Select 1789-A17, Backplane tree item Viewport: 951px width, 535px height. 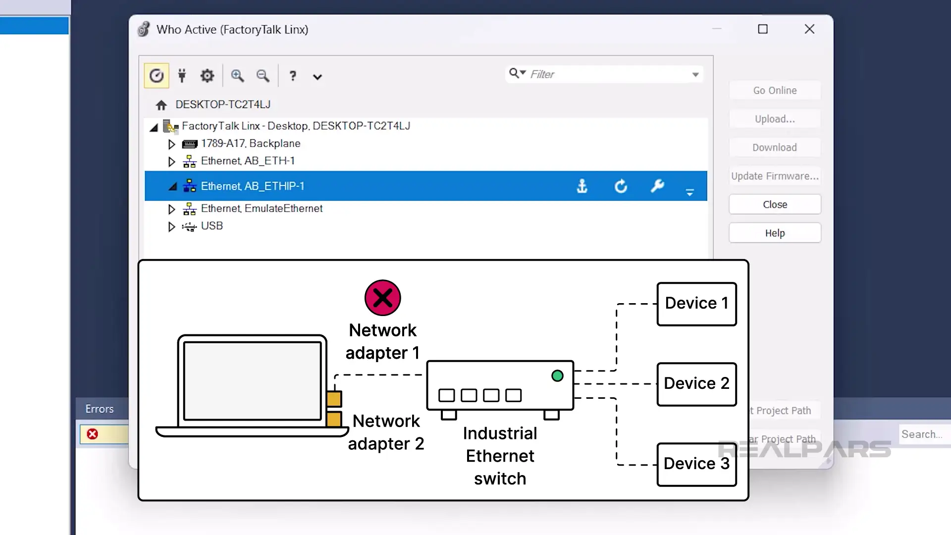(251, 144)
